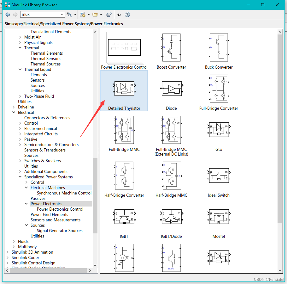Screen dimensions: 287x284
Task: Click the back navigation arrow
Action: 7,15
